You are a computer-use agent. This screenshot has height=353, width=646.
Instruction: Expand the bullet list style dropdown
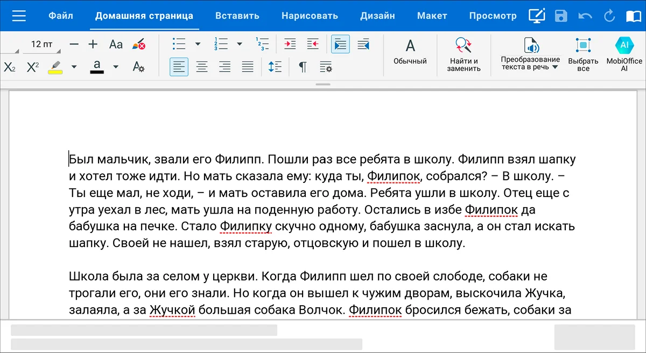tap(198, 44)
